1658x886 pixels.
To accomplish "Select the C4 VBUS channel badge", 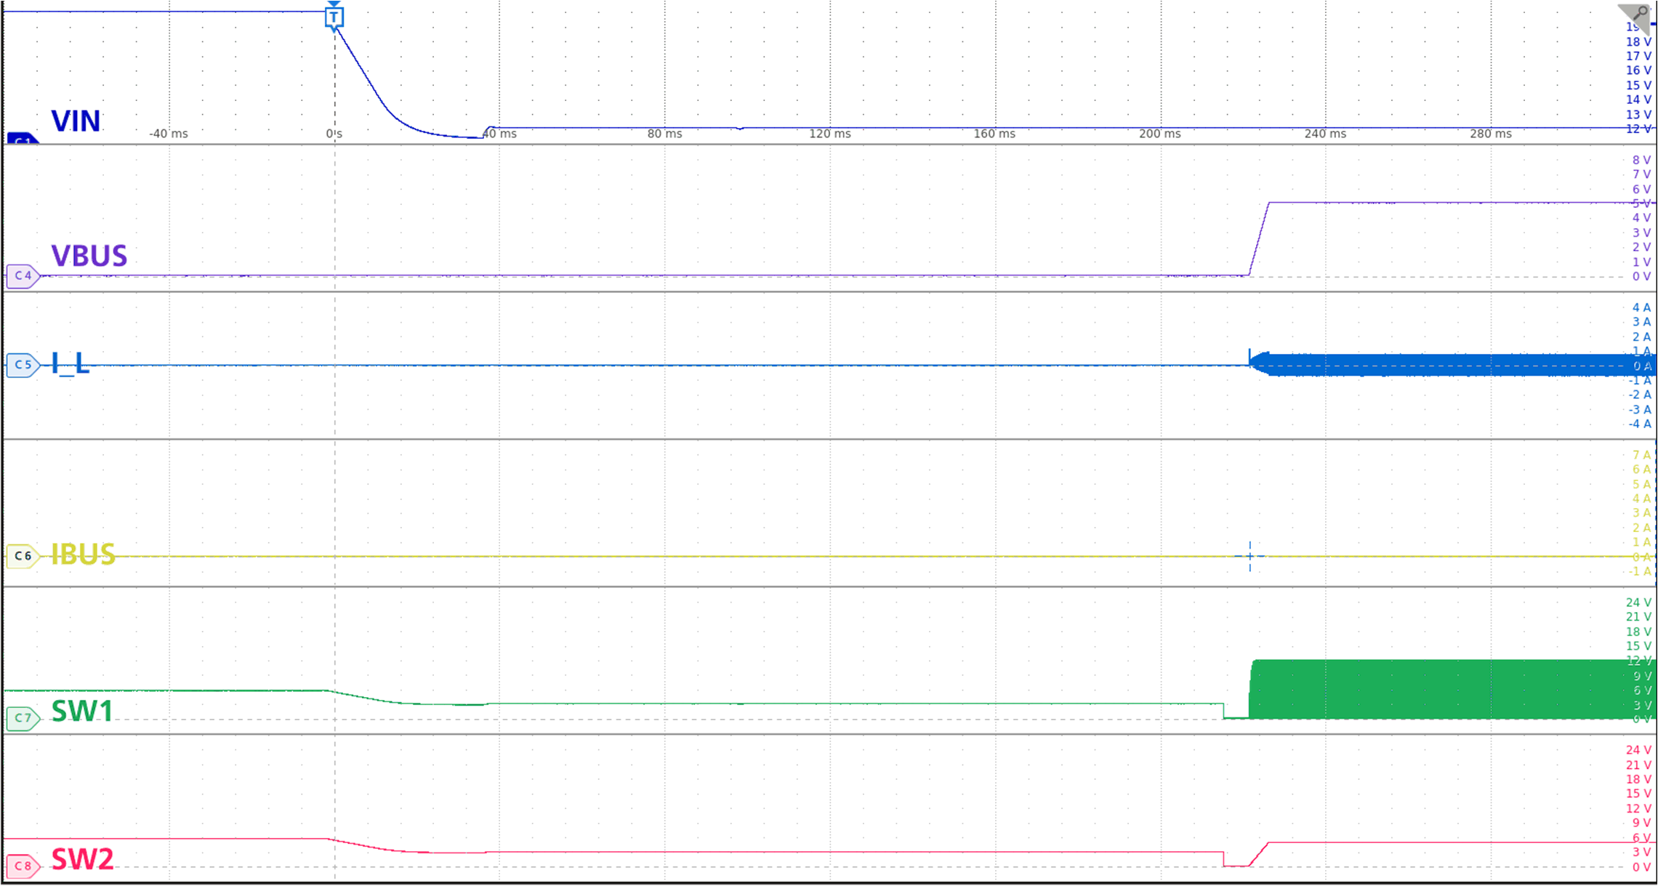I will click(22, 276).
